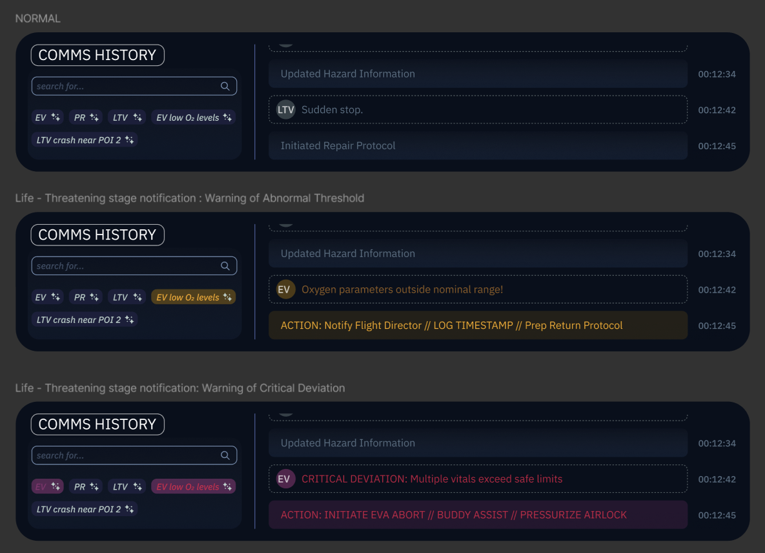Focus the search field in Abnormal Threshold panel
Viewport: 765px width, 553px height.
[x=134, y=266]
